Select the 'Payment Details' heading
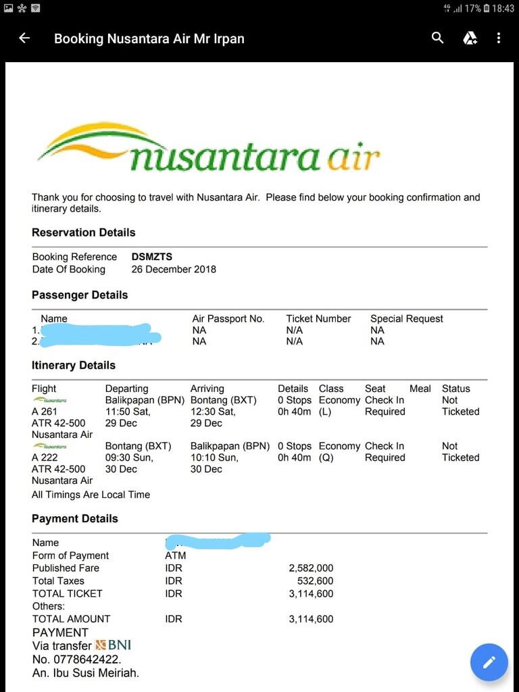This screenshot has height=692, width=519. pyautogui.click(x=75, y=518)
